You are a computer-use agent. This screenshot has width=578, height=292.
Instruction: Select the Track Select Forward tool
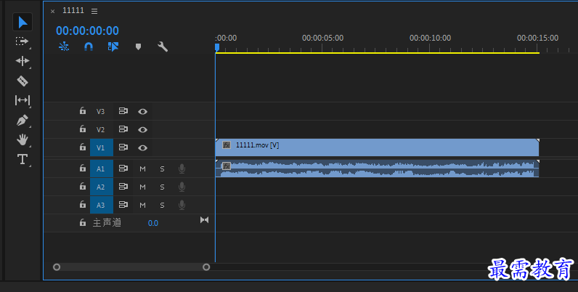tap(22, 41)
